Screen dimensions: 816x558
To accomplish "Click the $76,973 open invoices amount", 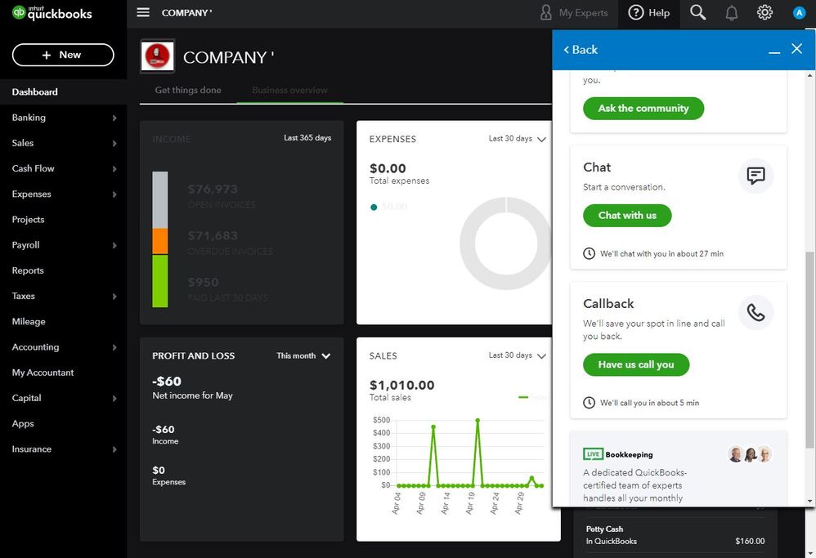I will [x=213, y=190].
